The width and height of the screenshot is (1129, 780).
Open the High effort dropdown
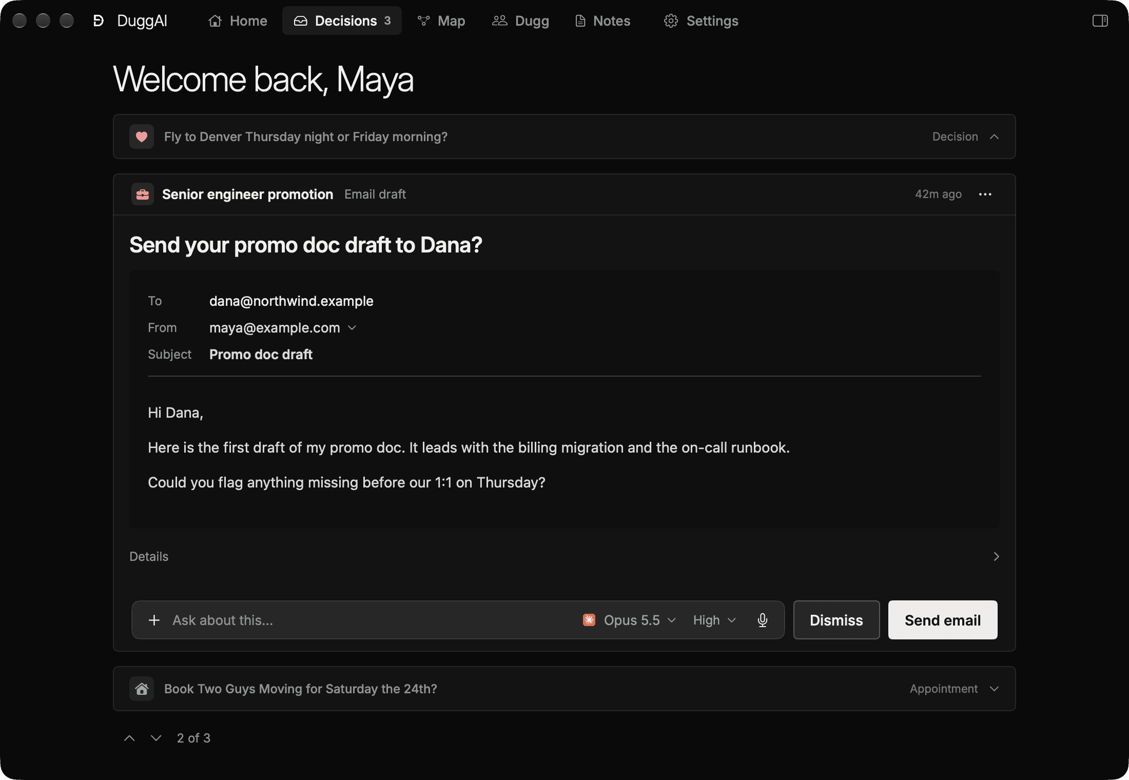[x=714, y=620]
